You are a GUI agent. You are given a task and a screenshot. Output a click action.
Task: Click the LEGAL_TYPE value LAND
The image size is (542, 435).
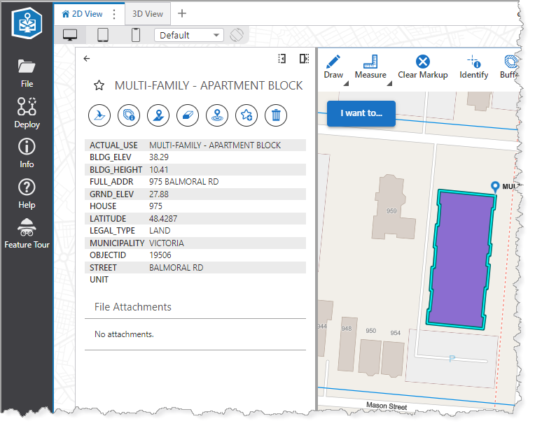[x=160, y=231]
